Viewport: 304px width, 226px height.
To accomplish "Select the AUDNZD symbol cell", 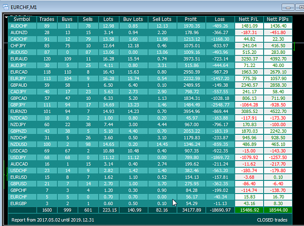I will 22,32.
